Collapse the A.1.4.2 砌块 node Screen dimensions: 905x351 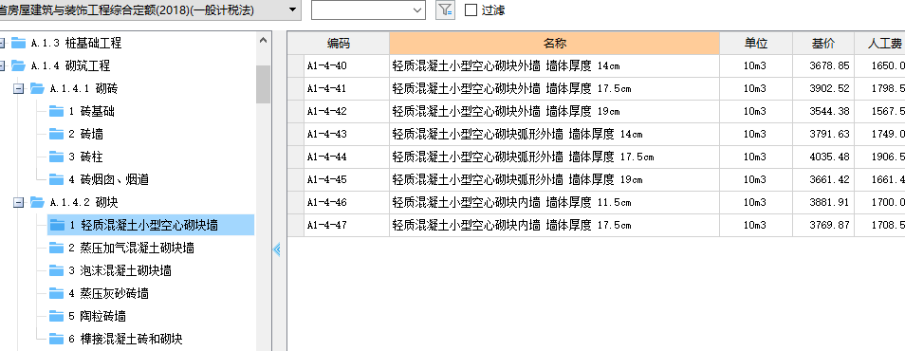(18, 203)
